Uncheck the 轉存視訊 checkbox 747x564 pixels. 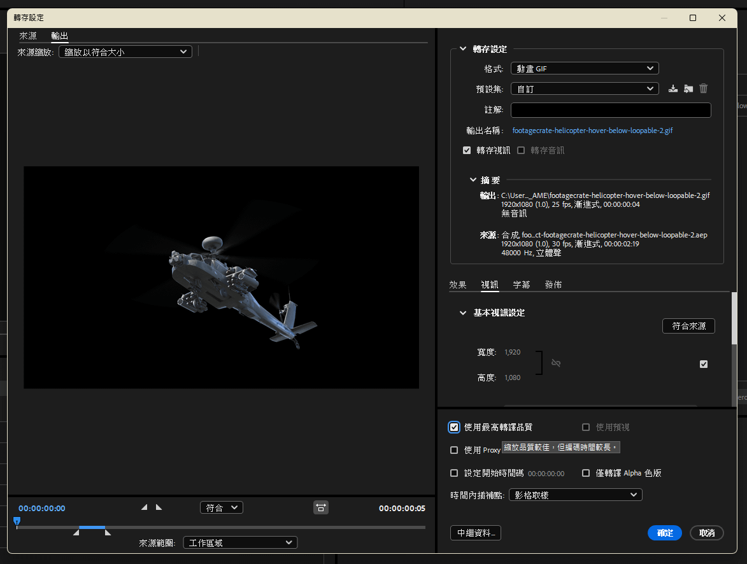pyautogui.click(x=467, y=151)
